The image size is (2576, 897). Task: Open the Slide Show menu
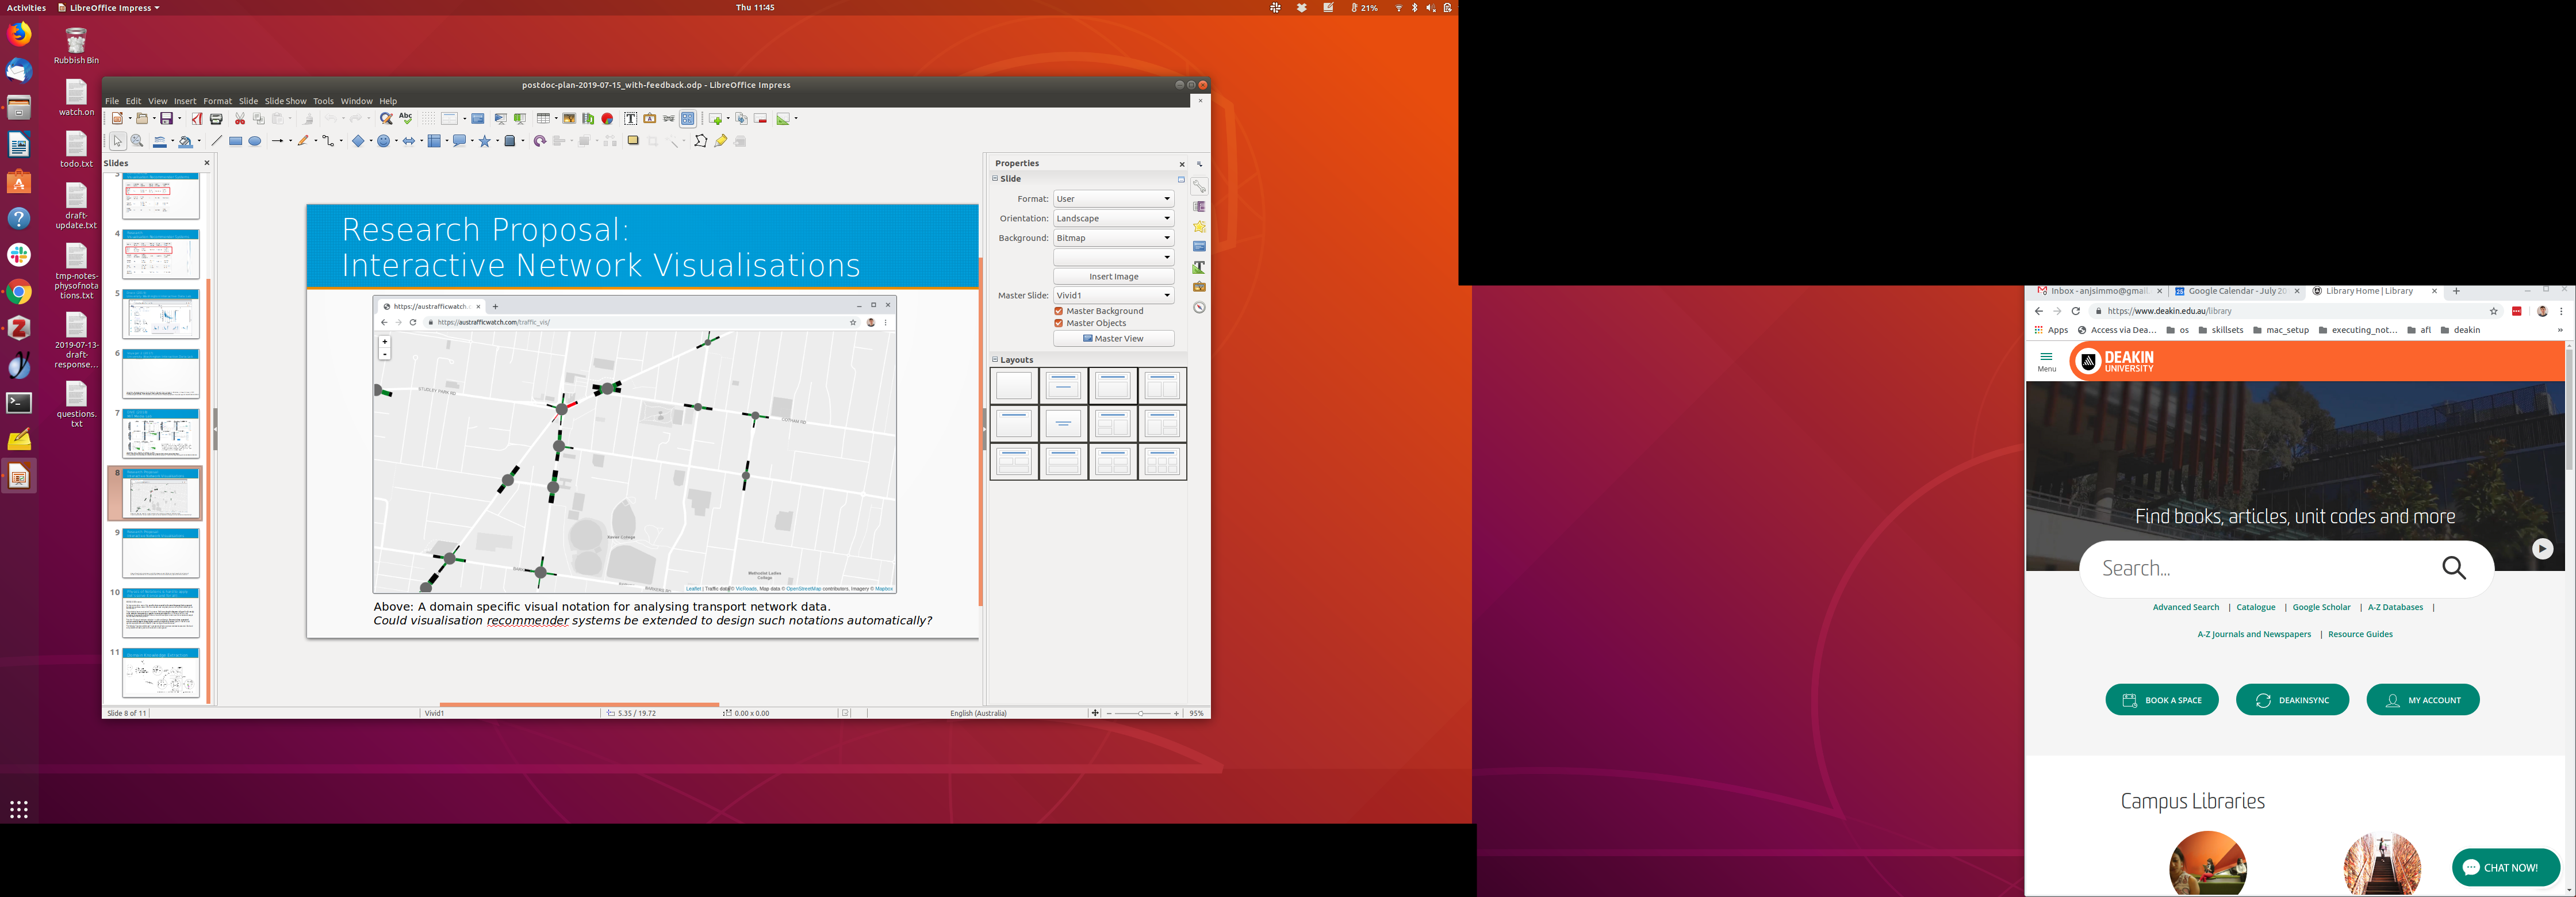pyautogui.click(x=285, y=101)
